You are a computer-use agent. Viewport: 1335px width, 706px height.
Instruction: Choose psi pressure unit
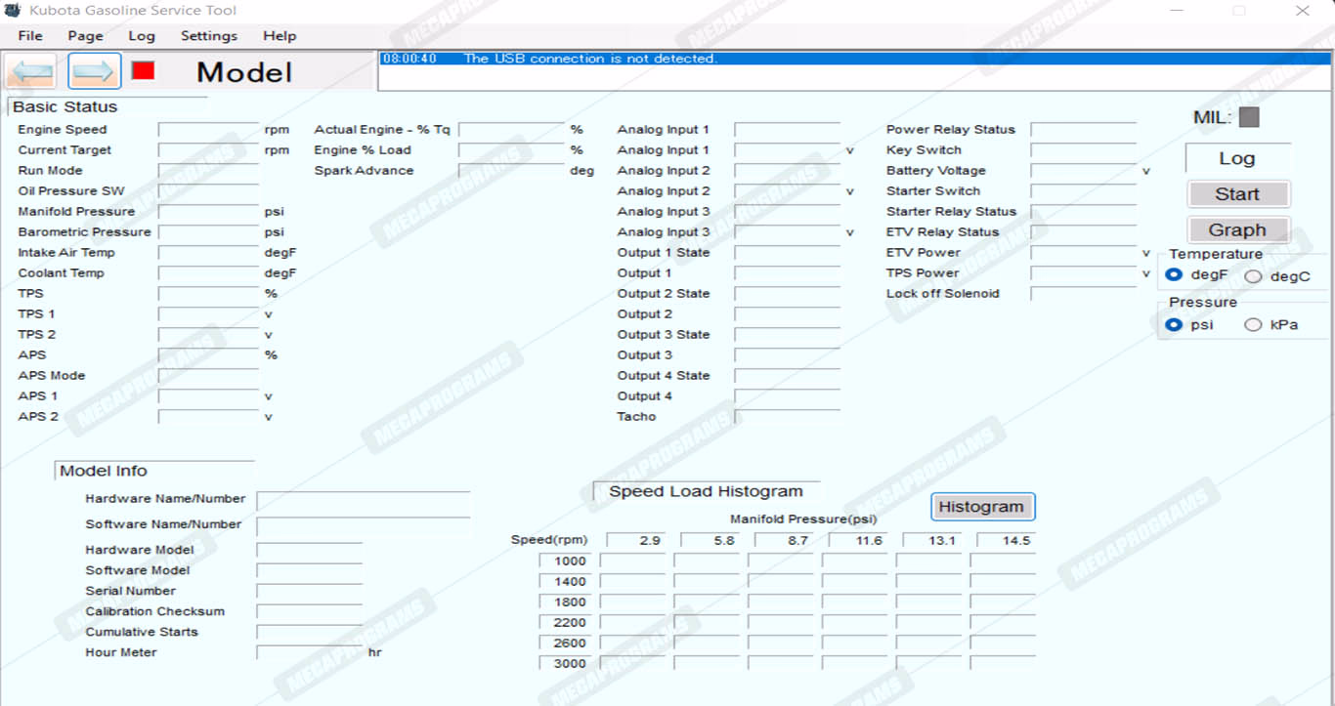pos(1175,324)
